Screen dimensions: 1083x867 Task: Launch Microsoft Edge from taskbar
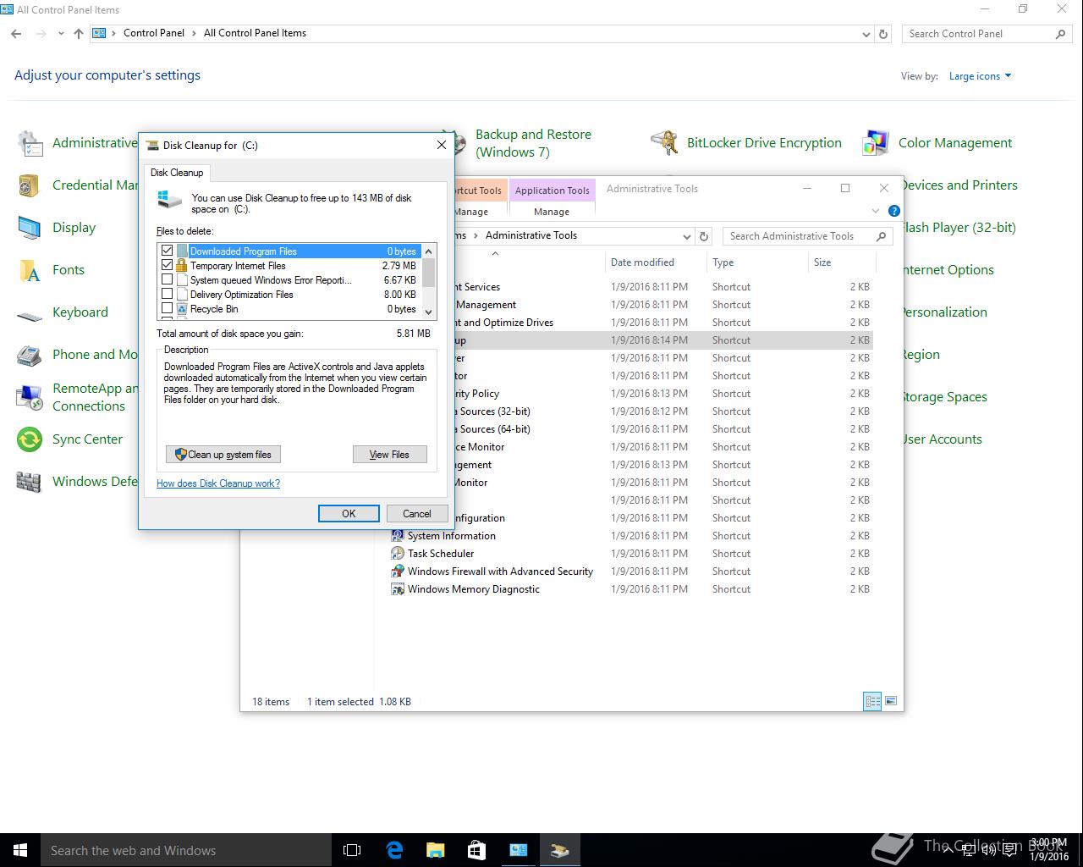394,850
